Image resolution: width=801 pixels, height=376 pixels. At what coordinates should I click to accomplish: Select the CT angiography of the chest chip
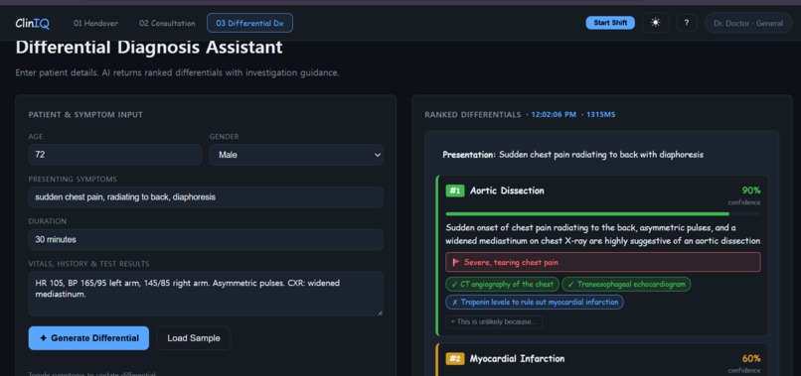(503, 284)
